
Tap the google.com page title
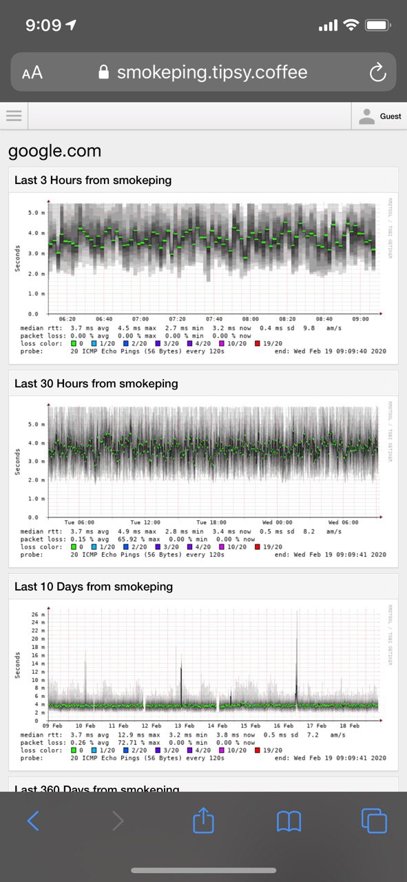coord(54,151)
